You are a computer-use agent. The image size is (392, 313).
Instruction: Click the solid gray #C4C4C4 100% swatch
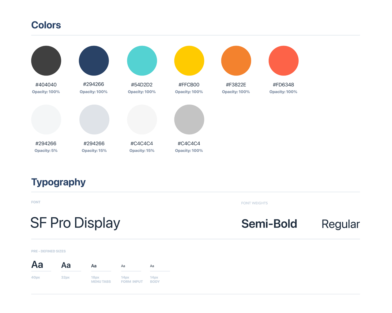(x=189, y=120)
